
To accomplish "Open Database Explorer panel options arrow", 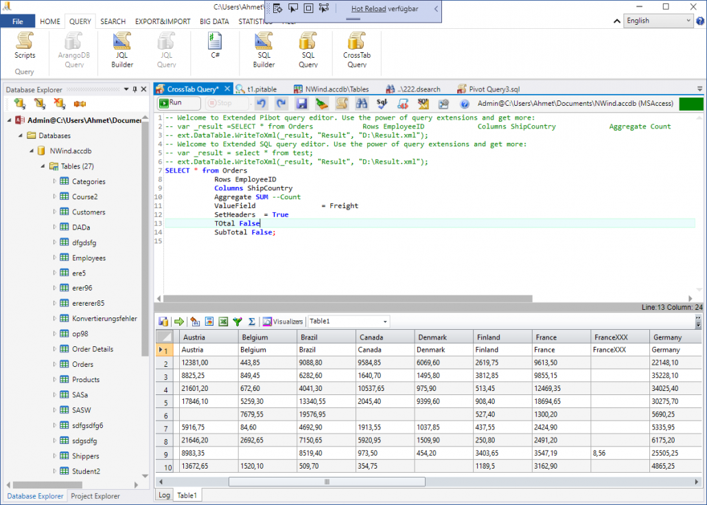I will (126, 89).
